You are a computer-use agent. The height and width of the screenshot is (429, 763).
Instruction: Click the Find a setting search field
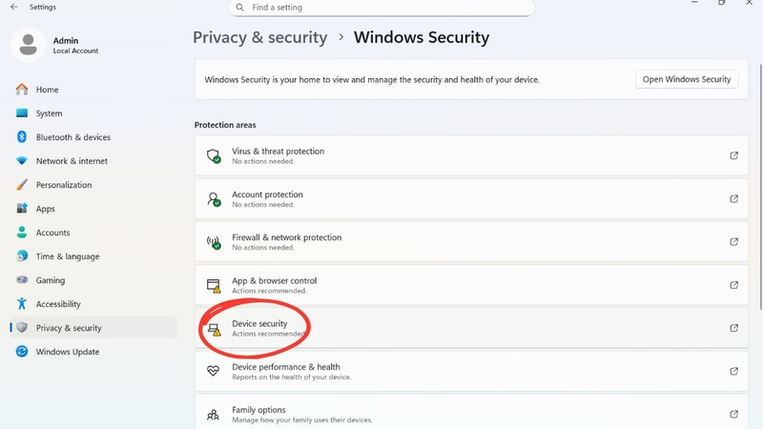(x=381, y=8)
